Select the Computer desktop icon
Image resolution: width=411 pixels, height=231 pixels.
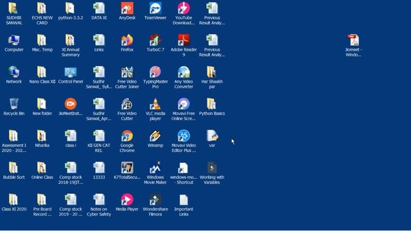click(14, 40)
